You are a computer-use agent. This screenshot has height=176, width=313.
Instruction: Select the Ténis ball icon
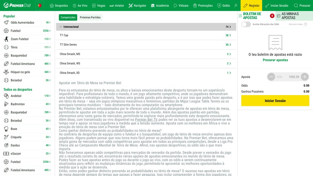pos(6,47)
